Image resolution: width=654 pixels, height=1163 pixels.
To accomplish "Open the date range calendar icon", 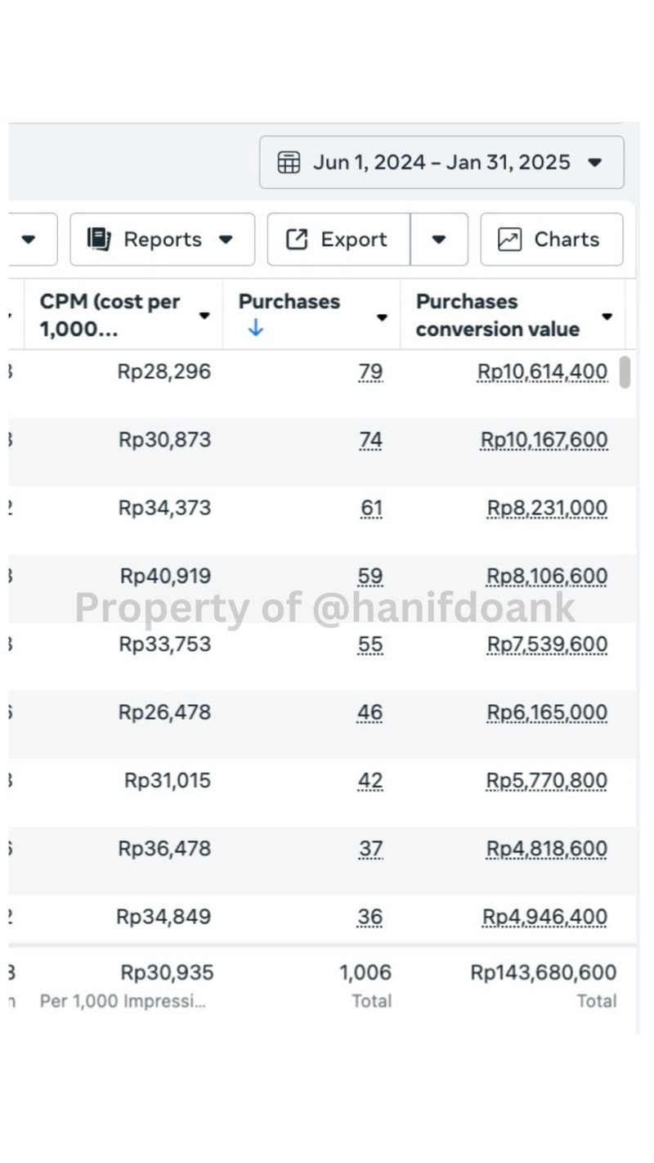I will click(x=289, y=162).
